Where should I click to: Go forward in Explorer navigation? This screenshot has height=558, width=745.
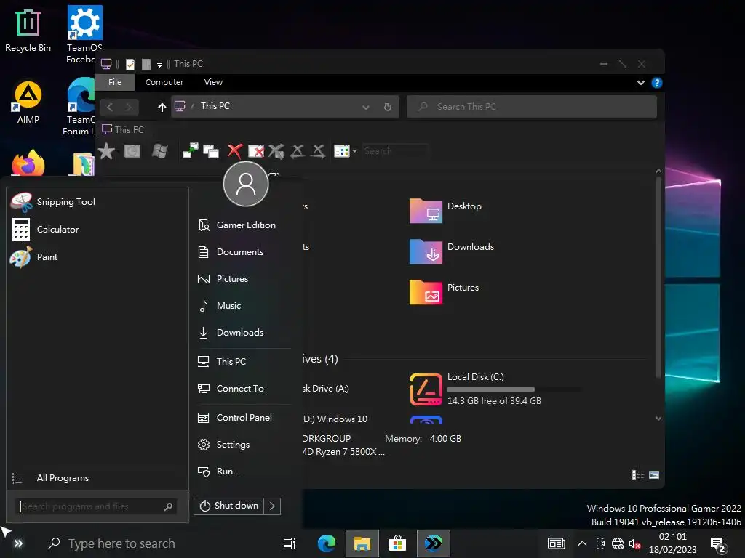[129, 107]
